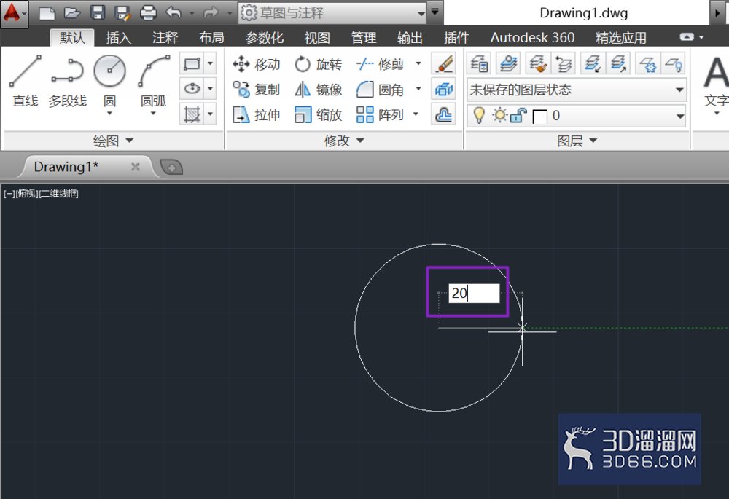Click the 缩放 scale tool

318,114
